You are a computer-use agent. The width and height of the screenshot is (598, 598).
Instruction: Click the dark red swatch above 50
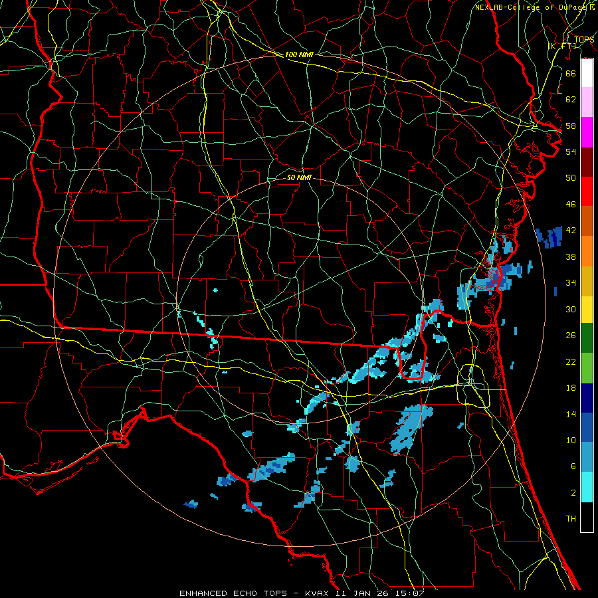tap(587, 162)
